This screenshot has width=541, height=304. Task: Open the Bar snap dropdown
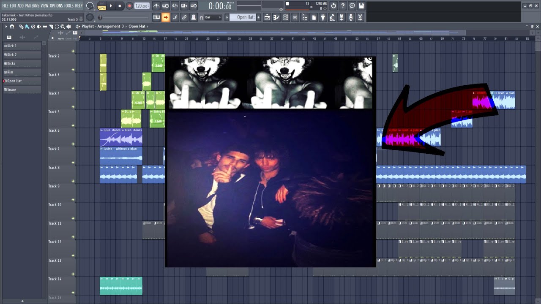click(213, 17)
